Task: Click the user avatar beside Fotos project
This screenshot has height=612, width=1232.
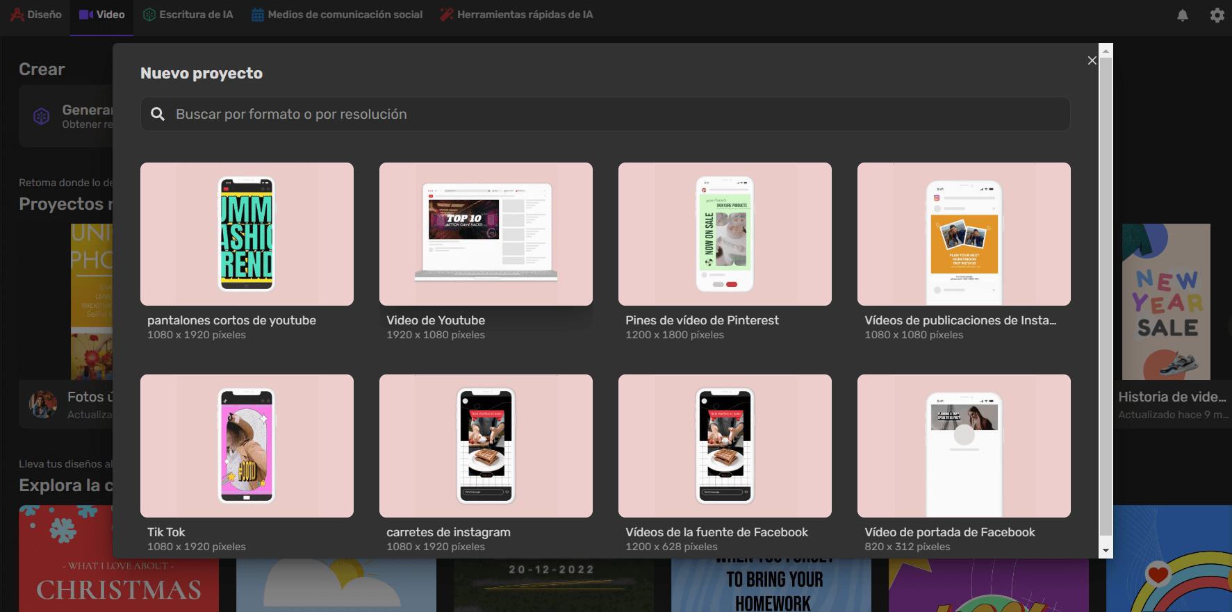Action: (x=43, y=404)
